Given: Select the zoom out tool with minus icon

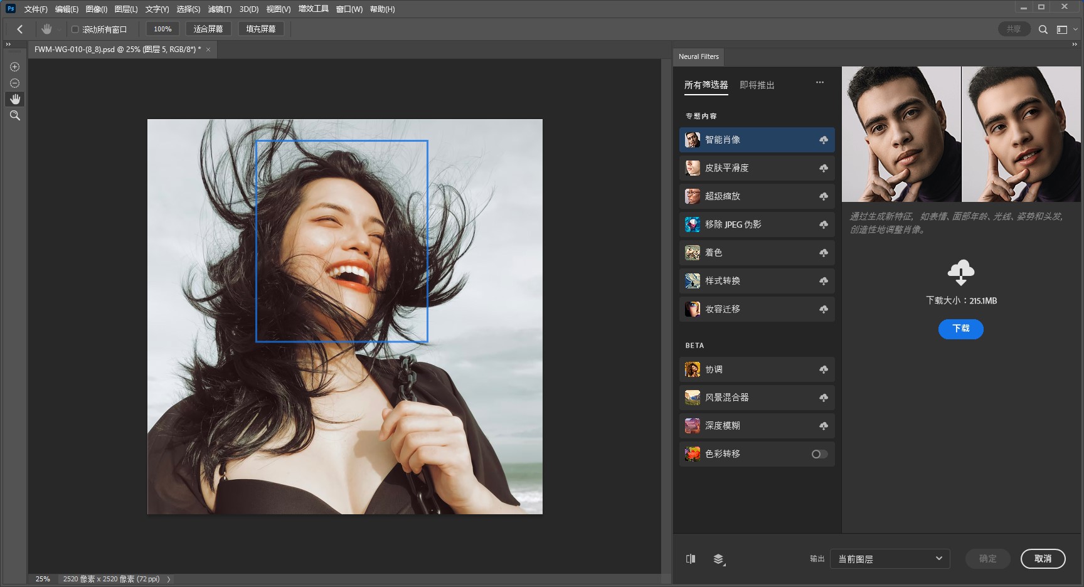Looking at the screenshot, I should [14, 83].
